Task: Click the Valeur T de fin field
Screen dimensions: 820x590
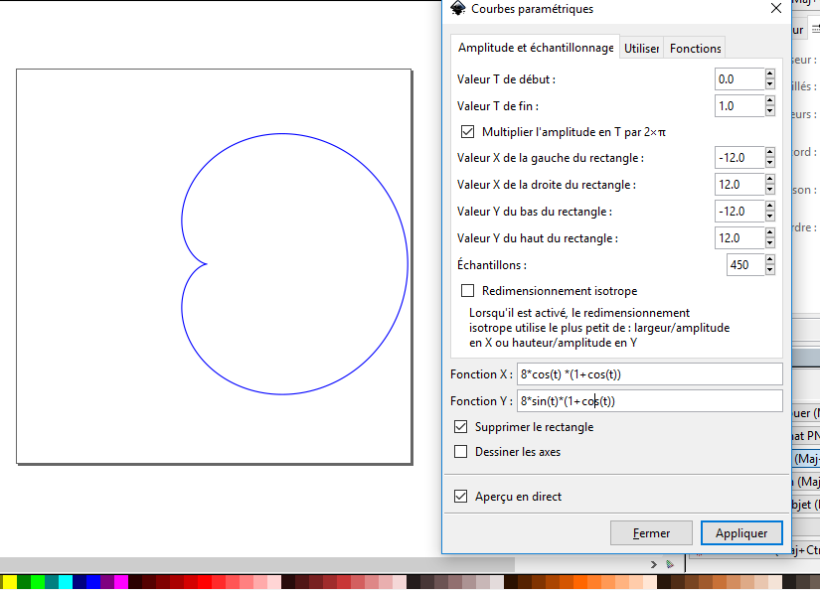Action: 739,106
